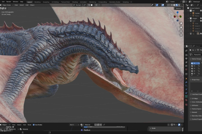The width and height of the screenshot is (202, 134).
Task: Toggle the 'set' collection visibility checkbox
Action: (x=201, y=11)
